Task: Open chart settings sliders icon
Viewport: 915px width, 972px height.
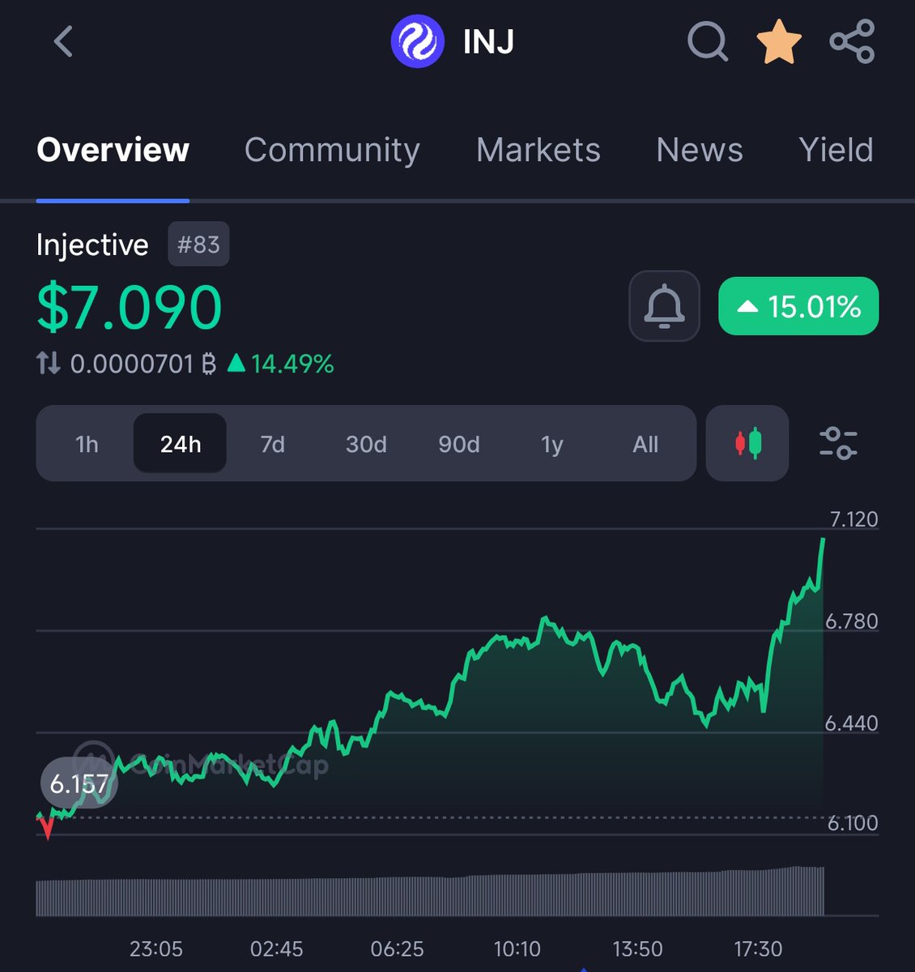Action: tap(838, 443)
